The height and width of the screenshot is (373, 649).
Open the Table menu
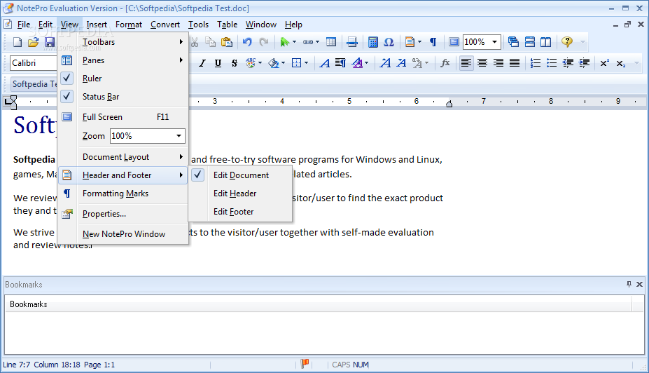pyautogui.click(x=228, y=25)
